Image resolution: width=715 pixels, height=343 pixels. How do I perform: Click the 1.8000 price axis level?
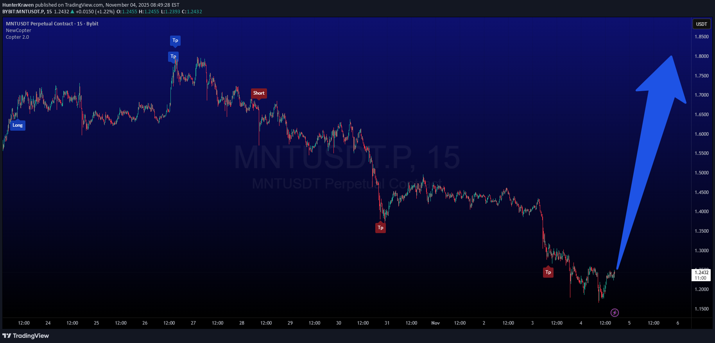(701, 56)
